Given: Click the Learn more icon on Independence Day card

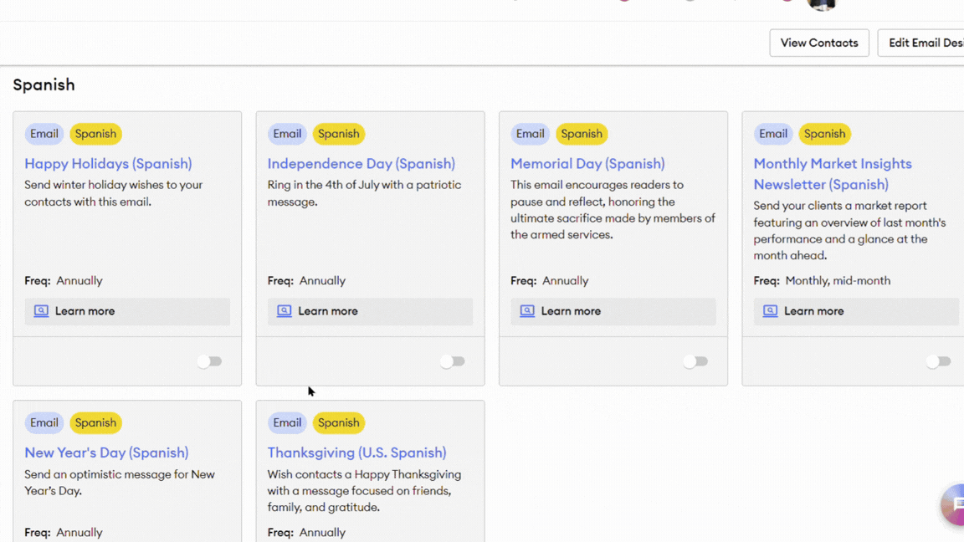Looking at the screenshot, I should [284, 311].
